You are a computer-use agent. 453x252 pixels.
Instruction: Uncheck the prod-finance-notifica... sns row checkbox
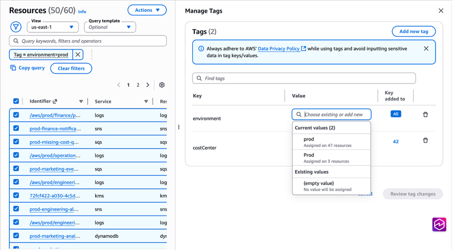16,128
